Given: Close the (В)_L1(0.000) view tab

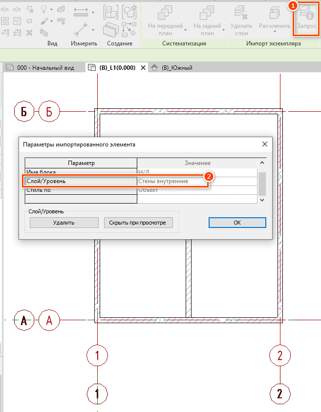Looking at the screenshot, I should click(x=143, y=68).
